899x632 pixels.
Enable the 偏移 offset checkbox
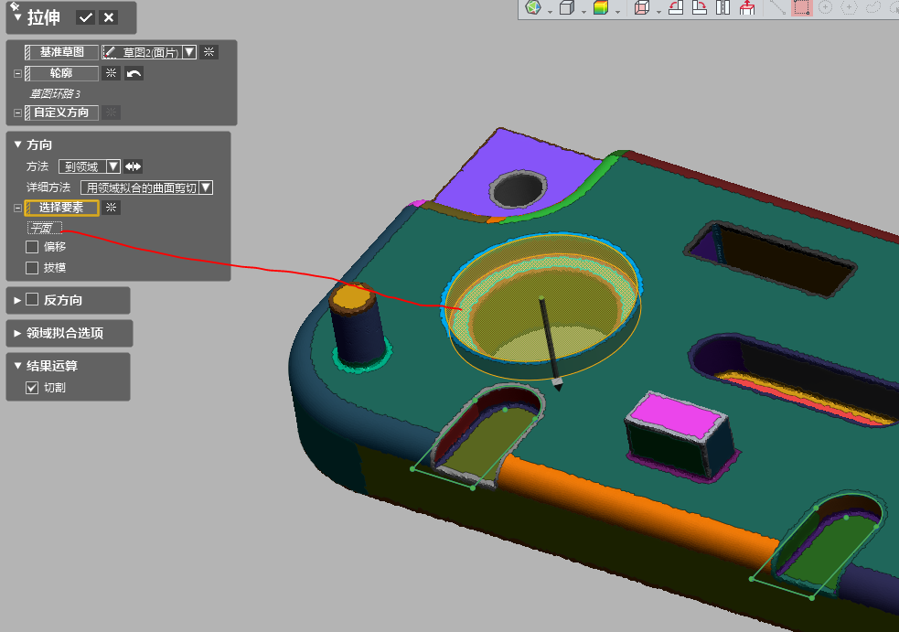point(32,247)
